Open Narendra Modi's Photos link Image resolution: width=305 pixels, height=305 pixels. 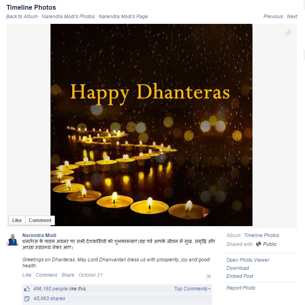tap(68, 17)
